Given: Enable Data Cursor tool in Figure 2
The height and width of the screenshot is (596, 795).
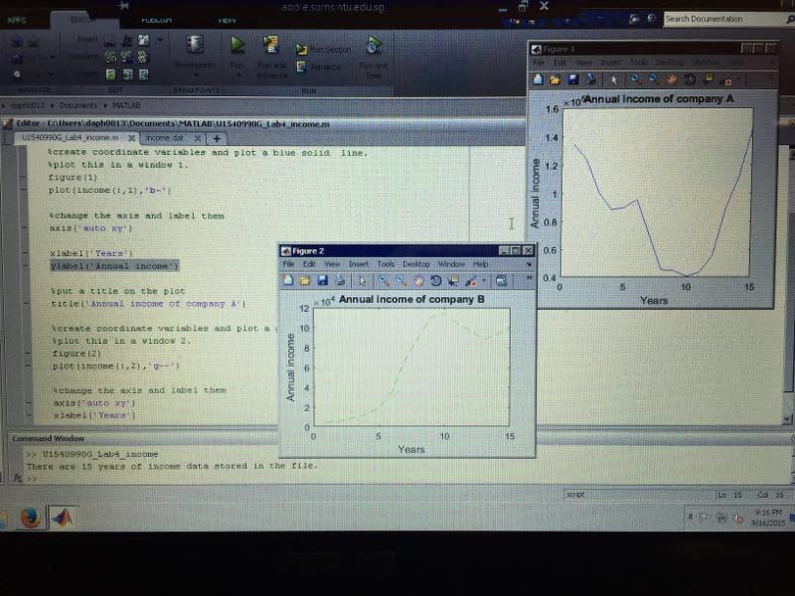Looking at the screenshot, I should point(453,281).
